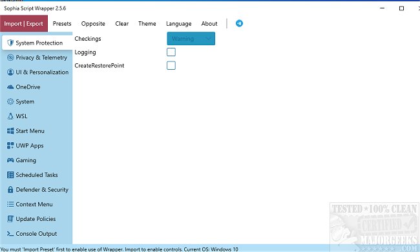Show the Console Output label
This screenshot has height=252, width=420.
[x=36, y=233]
